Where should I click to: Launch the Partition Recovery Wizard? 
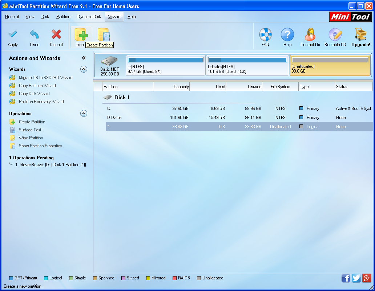[41, 102]
